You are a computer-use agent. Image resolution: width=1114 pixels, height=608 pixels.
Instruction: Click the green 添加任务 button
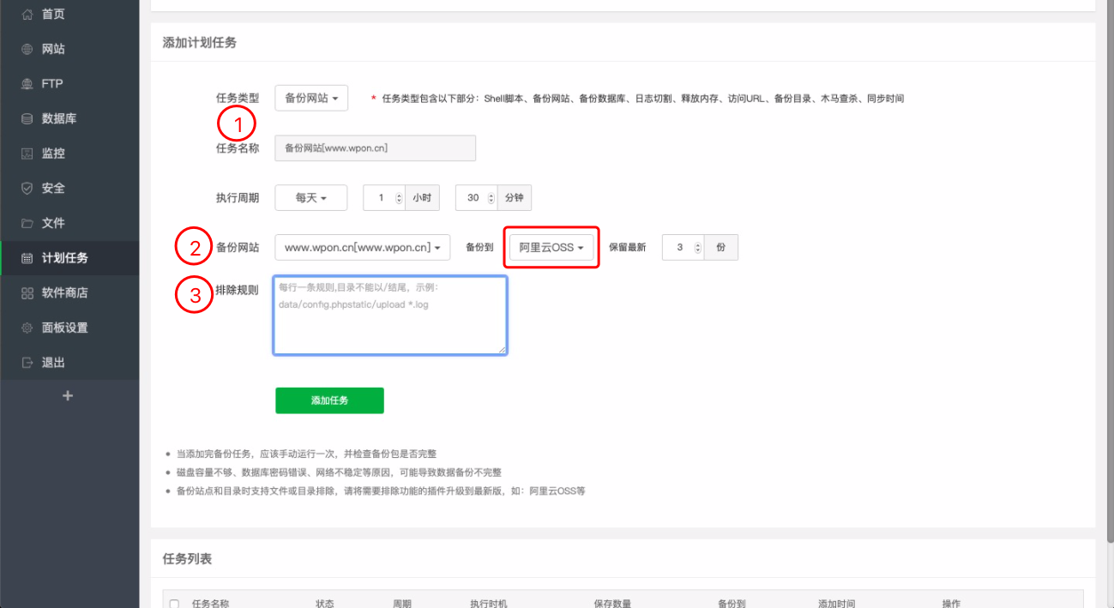pos(329,400)
